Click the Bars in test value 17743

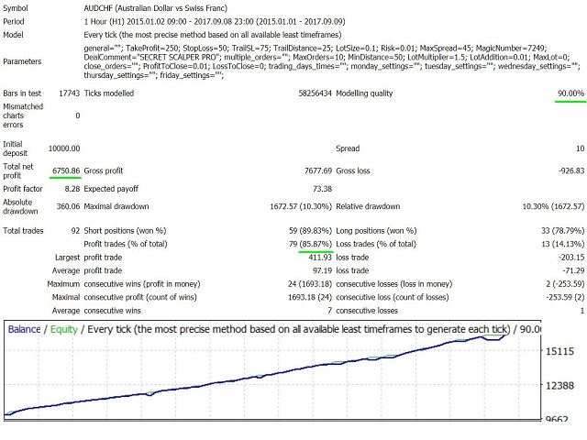70,93
